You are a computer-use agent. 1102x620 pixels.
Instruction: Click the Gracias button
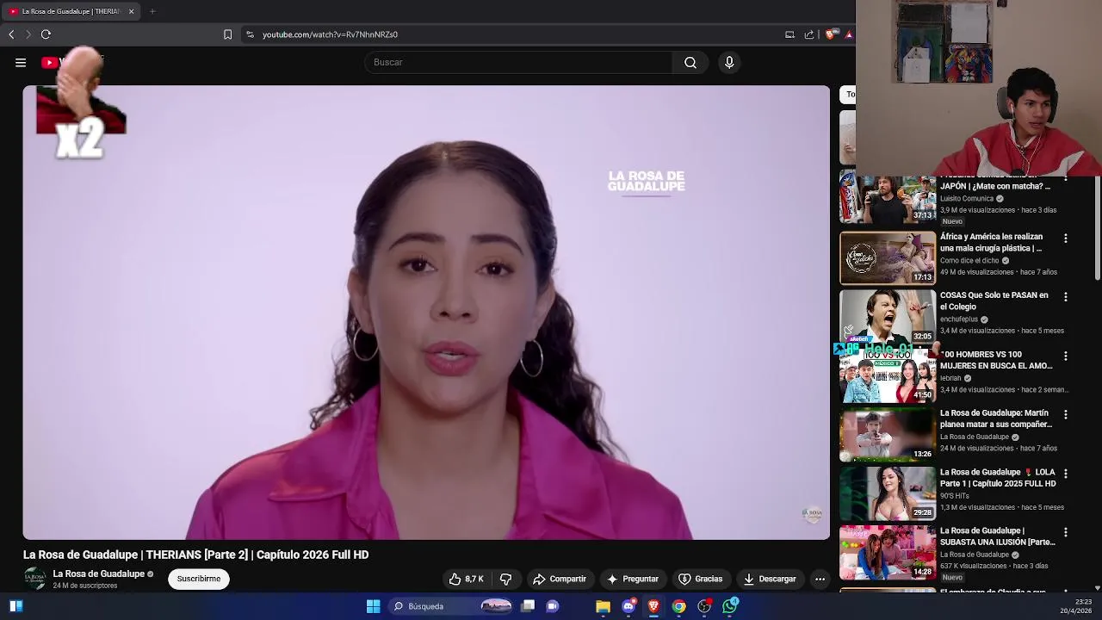pos(701,579)
